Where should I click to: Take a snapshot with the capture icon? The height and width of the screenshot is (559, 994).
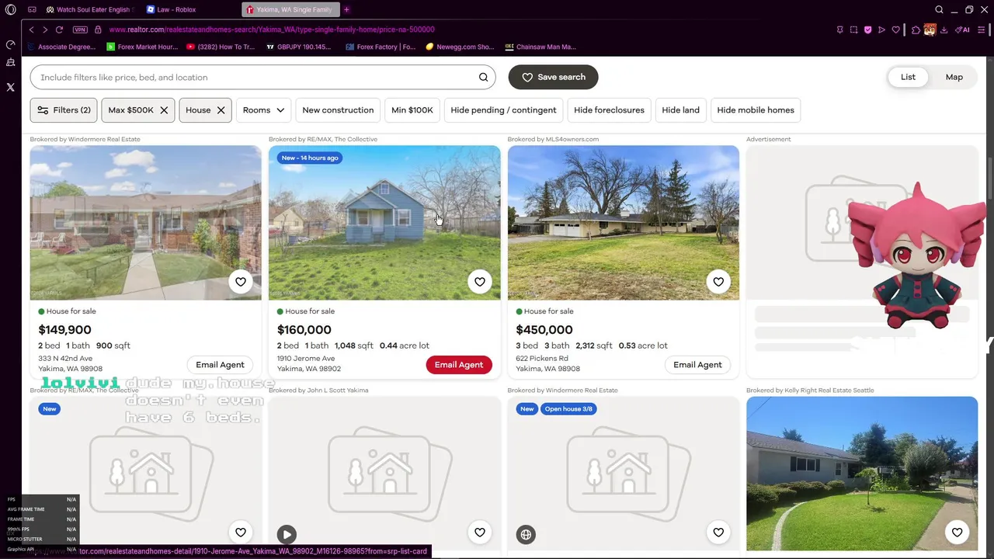click(853, 30)
